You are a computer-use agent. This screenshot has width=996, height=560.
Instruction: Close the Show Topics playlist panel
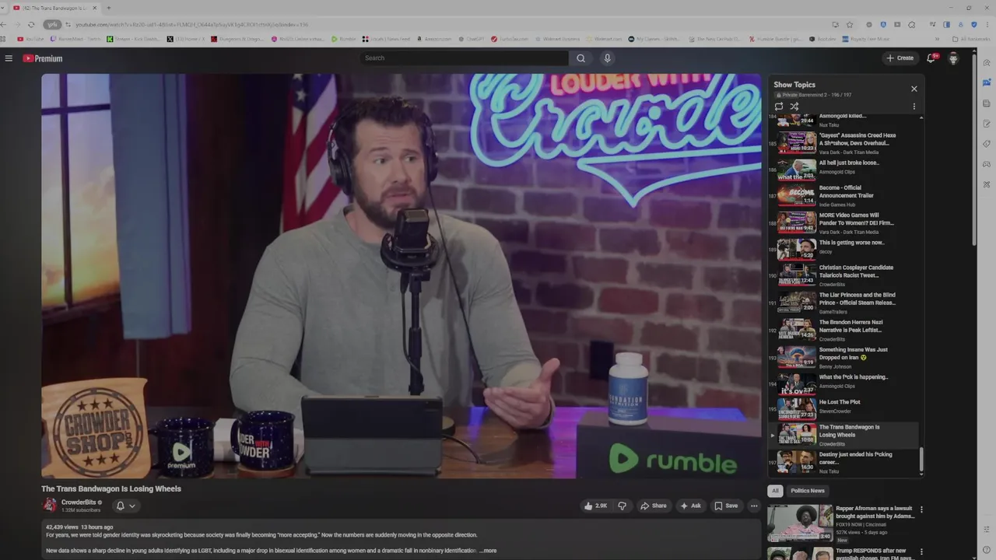pyautogui.click(x=914, y=89)
